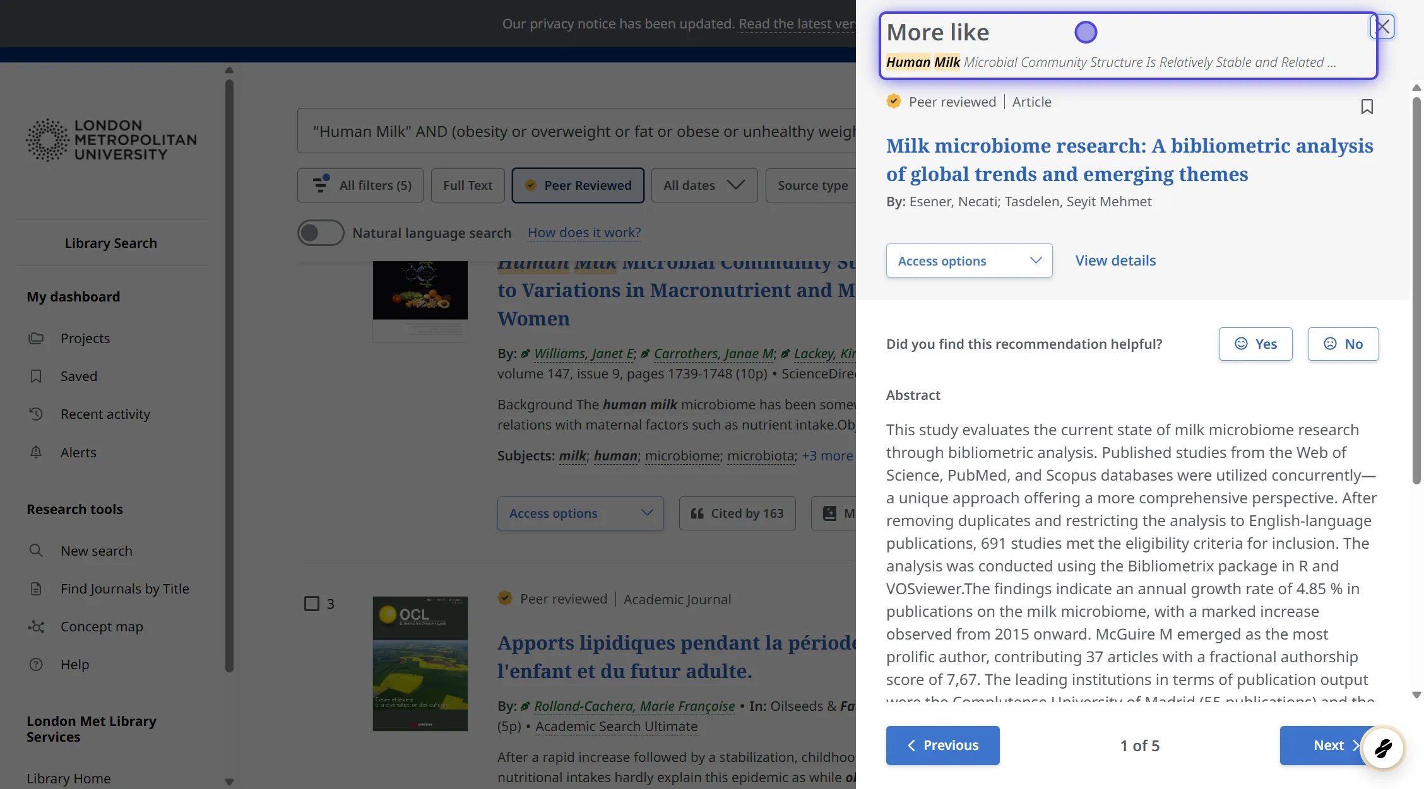The height and width of the screenshot is (789, 1424).
Task: Open Academic Search Ultimate database link
Action: click(x=616, y=727)
